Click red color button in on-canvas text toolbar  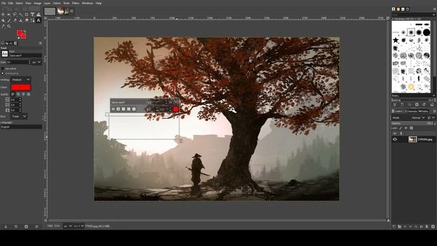click(175, 109)
